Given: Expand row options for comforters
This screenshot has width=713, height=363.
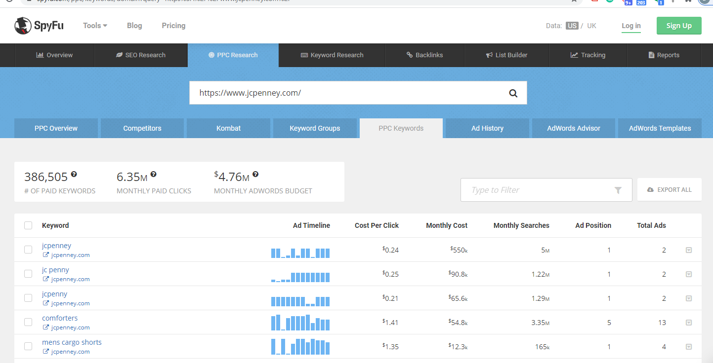Looking at the screenshot, I should click(x=689, y=323).
